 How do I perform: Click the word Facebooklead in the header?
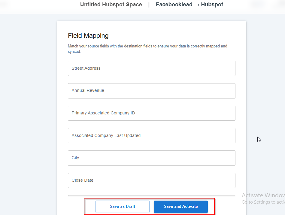[174, 5]
